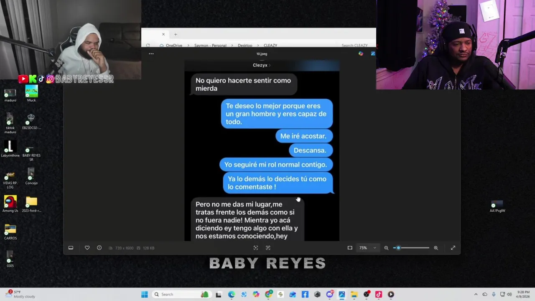Open Facebook from the taskbar
The width and height of the screenshot is (535, 301).
pos(305,294)
